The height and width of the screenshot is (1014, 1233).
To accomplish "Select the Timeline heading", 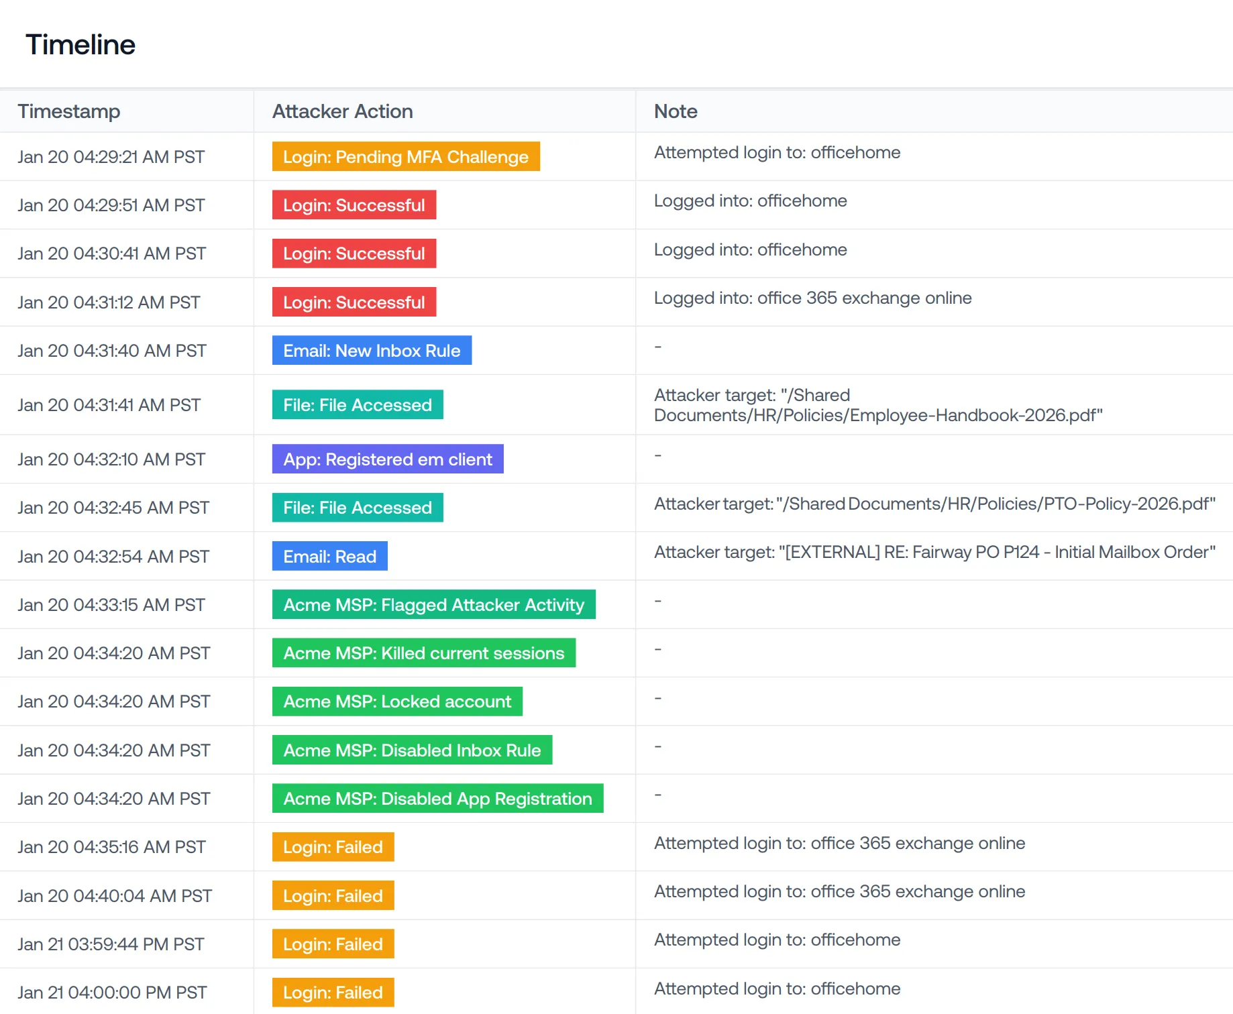I will coord(81,45).
